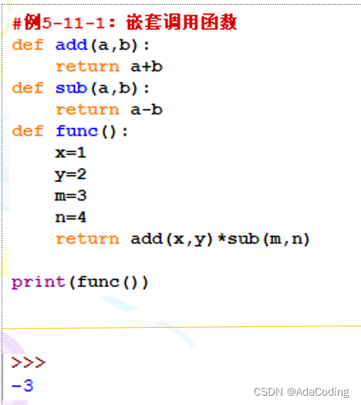This screenshot has width=361, height=405.
Task: Click the red comment line '#例5-11-1: 嵌套调用函数'
Action: [x=124, y=22]
